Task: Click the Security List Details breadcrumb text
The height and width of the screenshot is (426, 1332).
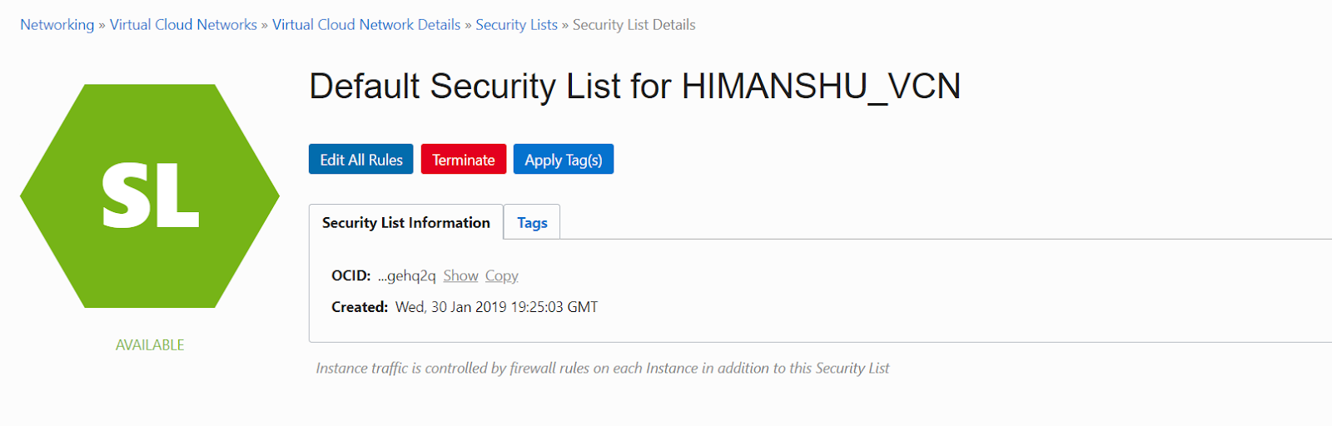Action: pos(634,25)
